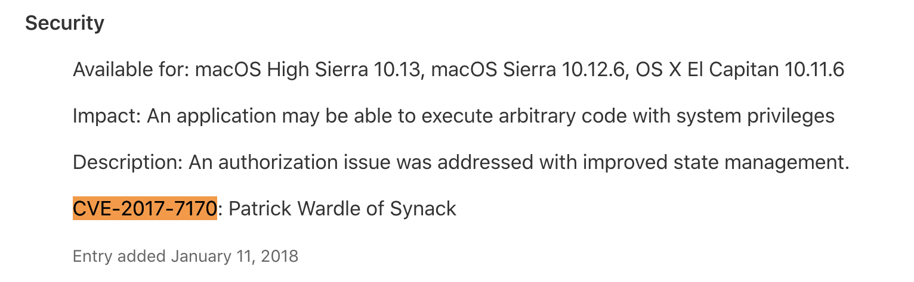This screenshot has width=914, height=282.
Task: Click the Security section heading
Action: pyautogui.click(x=64, y=23)
